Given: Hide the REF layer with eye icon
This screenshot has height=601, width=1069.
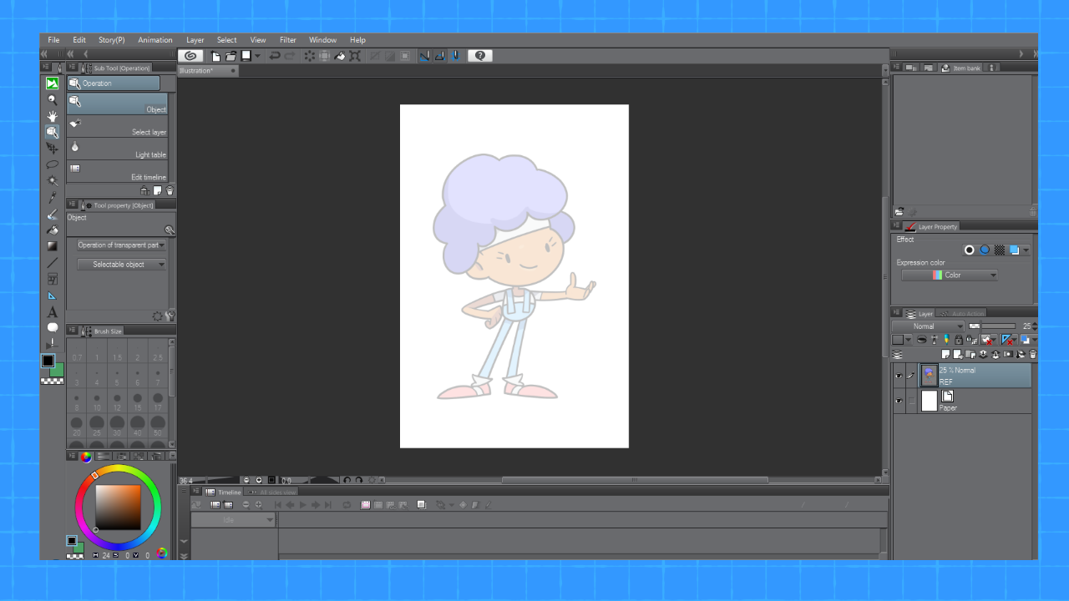Looking at the screenshot, I should pyautogui.click(x=899, y=376).
